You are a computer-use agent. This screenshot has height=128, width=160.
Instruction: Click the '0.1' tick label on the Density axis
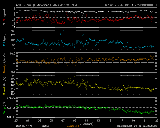[13, 72]
